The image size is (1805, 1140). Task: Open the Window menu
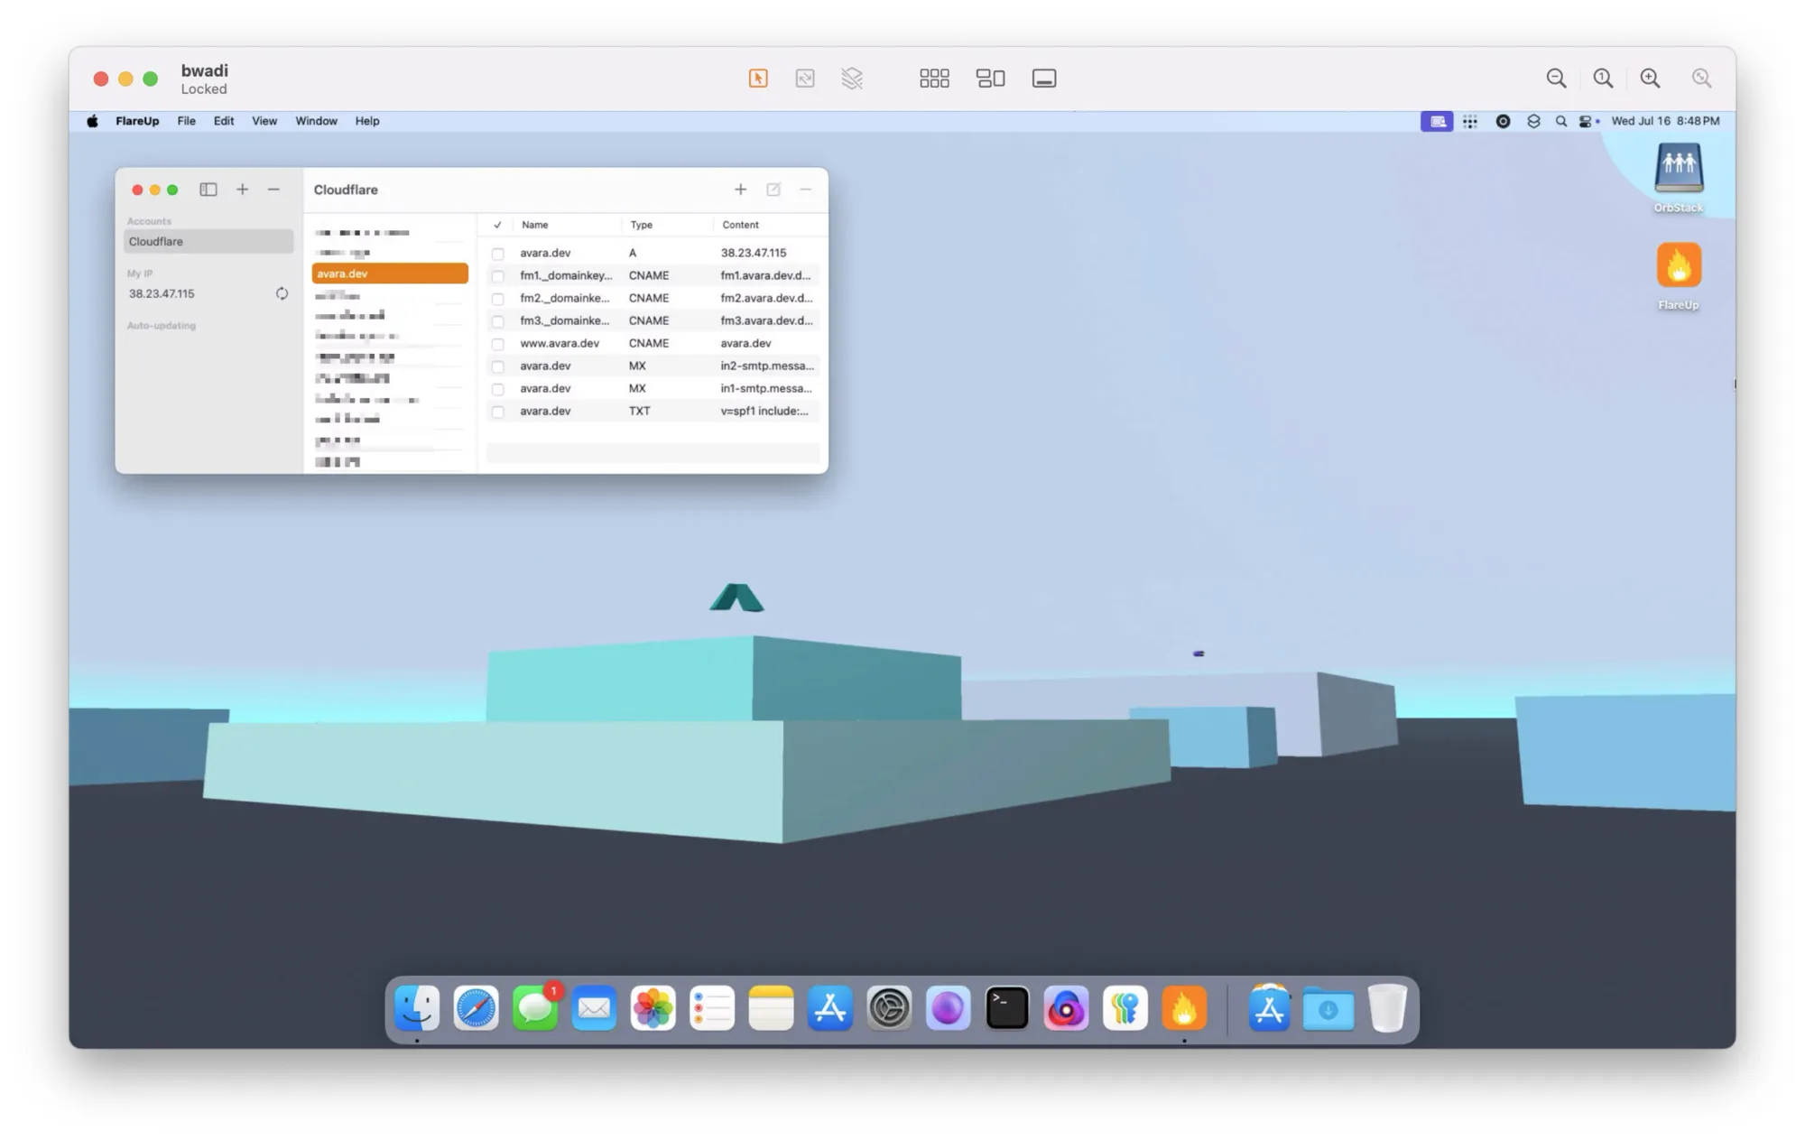(316, 121)
